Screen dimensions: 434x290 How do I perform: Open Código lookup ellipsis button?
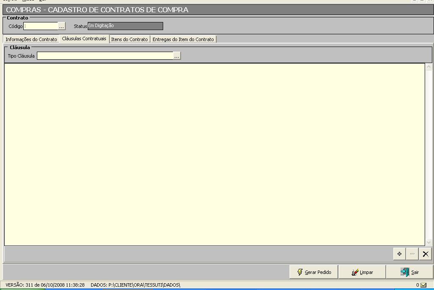point(62,26)
